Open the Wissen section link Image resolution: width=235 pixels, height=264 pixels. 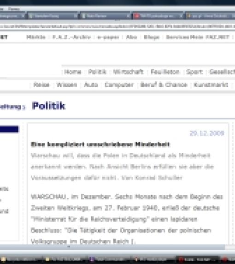[67, 84]
